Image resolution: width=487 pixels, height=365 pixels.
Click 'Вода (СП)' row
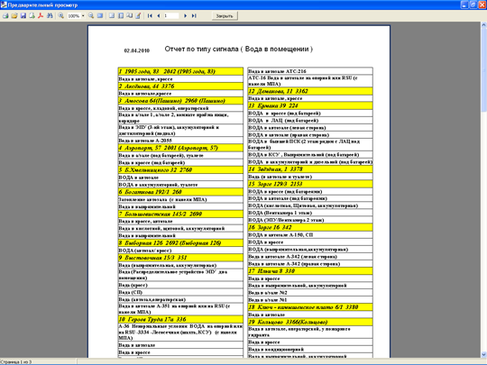[x=180, y=292]
